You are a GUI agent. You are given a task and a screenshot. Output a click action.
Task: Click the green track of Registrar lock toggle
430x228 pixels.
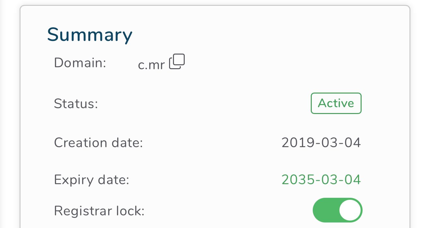click(324, 210)
